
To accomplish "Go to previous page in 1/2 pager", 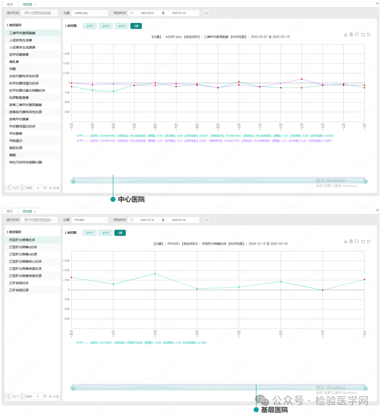I will (9, 188).
